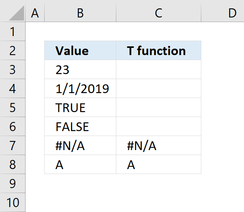Select row 10 header
Viewport: 244px width, 212px height.
pyautogui.click(x=13, y=203)
